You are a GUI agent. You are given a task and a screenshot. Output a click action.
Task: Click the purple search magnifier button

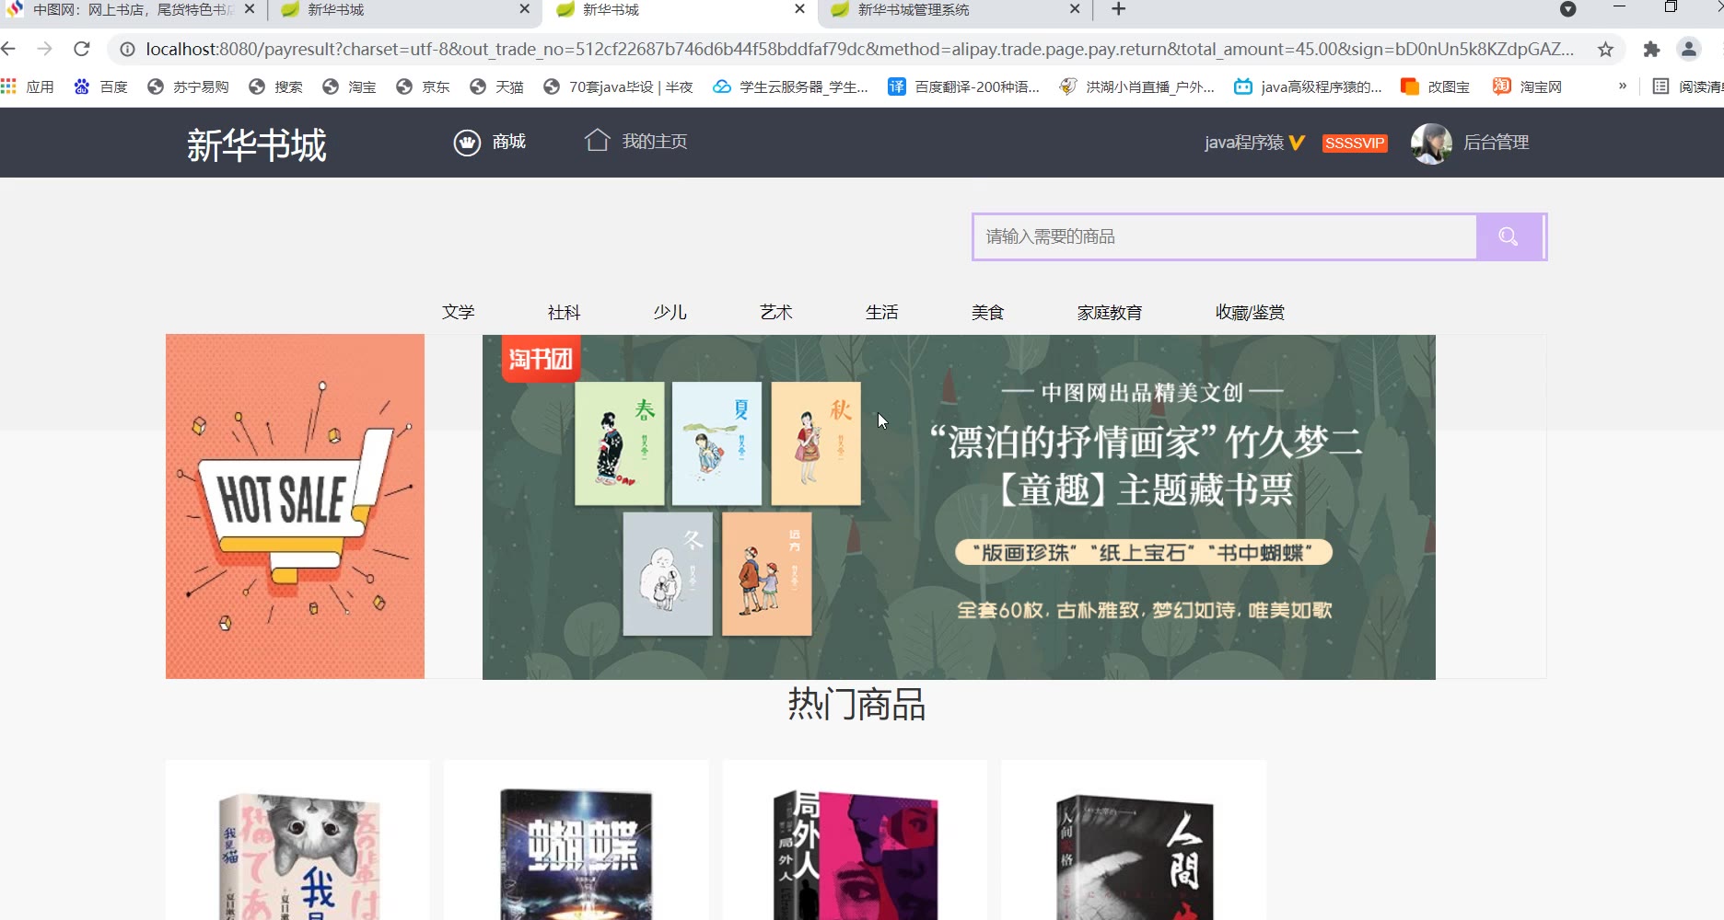(1508, 236)
